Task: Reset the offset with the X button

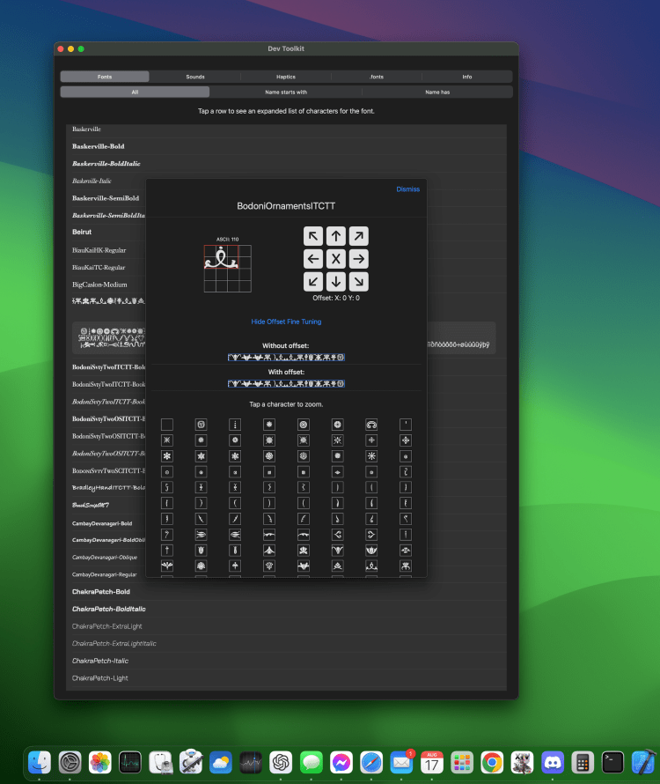Action: pyautogui.click(x=336, y=259)
